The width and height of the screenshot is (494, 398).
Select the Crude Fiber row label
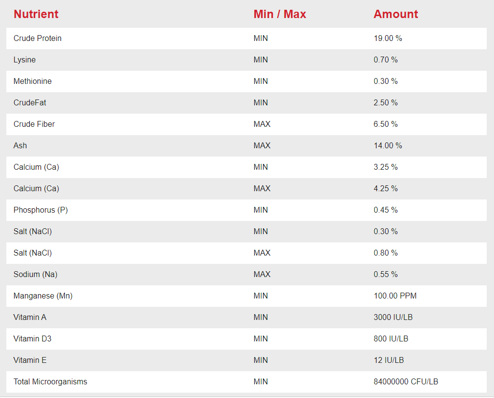(x=34, y=124)
